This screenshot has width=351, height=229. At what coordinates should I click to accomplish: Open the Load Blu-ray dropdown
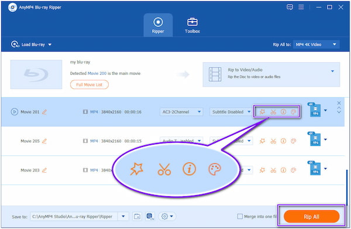pyautogui.click(x=31, y=45)
